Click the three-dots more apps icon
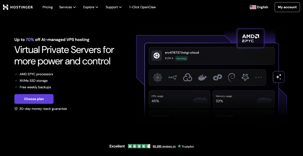This screenshot has height=156, width=303. point(258,77)
